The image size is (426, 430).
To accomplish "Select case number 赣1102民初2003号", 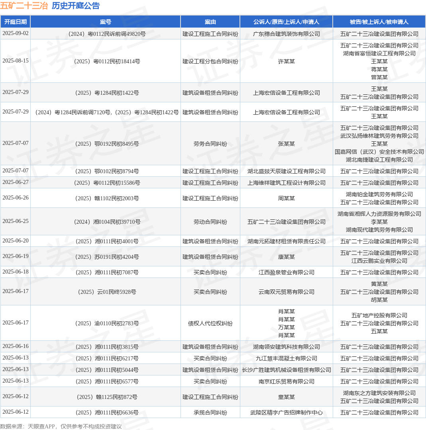I will pyautogui.click(x=107, y=199).
